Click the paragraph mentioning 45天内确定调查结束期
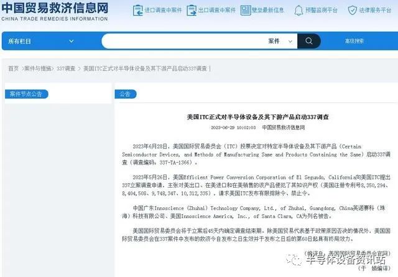 coord(256,235)
